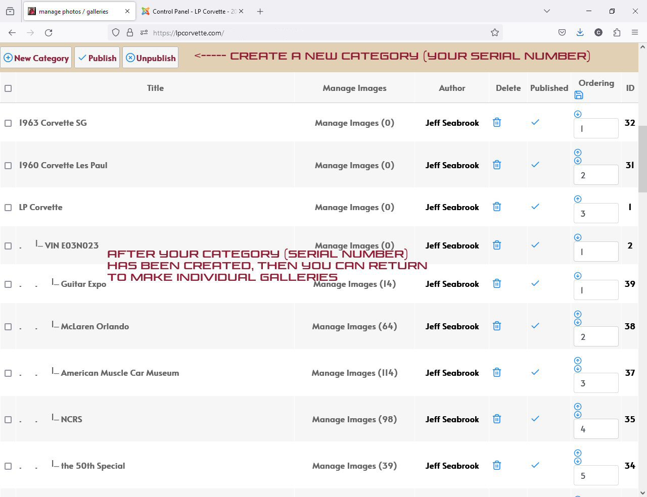
Task: Select the LP Corvette row checkbox
Action: pos(8,208)
